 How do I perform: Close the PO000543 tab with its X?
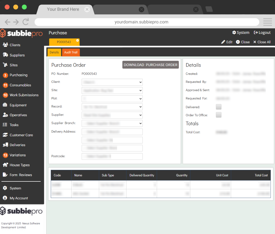(x=78, y=40)
